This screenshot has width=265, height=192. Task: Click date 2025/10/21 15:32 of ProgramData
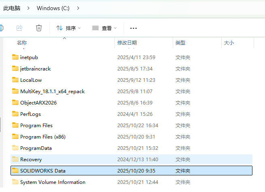tap(138, 148)
